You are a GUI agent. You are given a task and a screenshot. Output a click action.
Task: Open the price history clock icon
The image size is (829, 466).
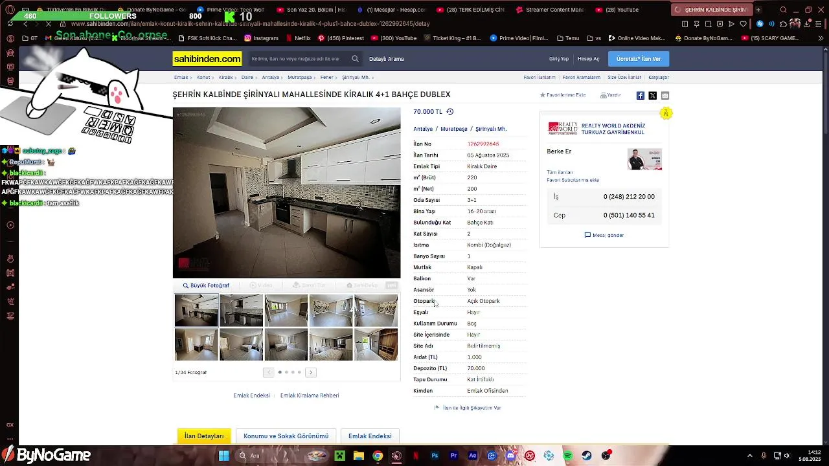pyautogui.click(x=450, y=112)
